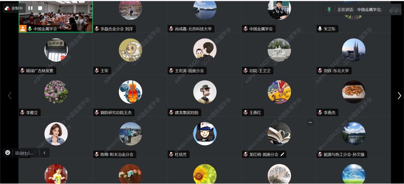Go to next page of participants
This screenshot has width=404, height=184.
[399, 96]
